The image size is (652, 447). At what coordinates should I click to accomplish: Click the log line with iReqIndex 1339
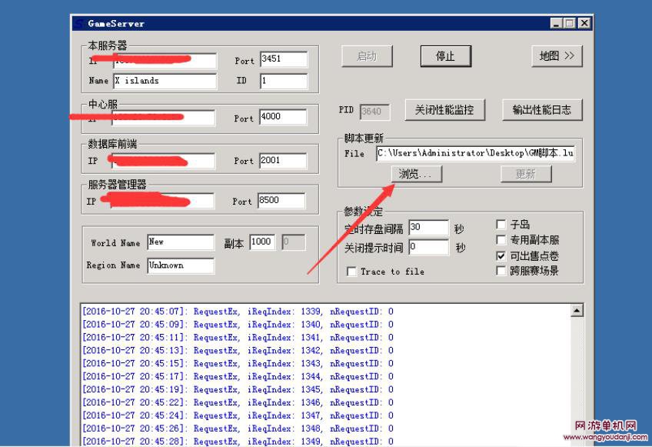click(x=238, y=312)
